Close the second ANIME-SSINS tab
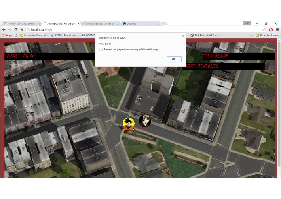Image resolution: width=281 pixels, height=199 pixels. [x=78, y=23]
